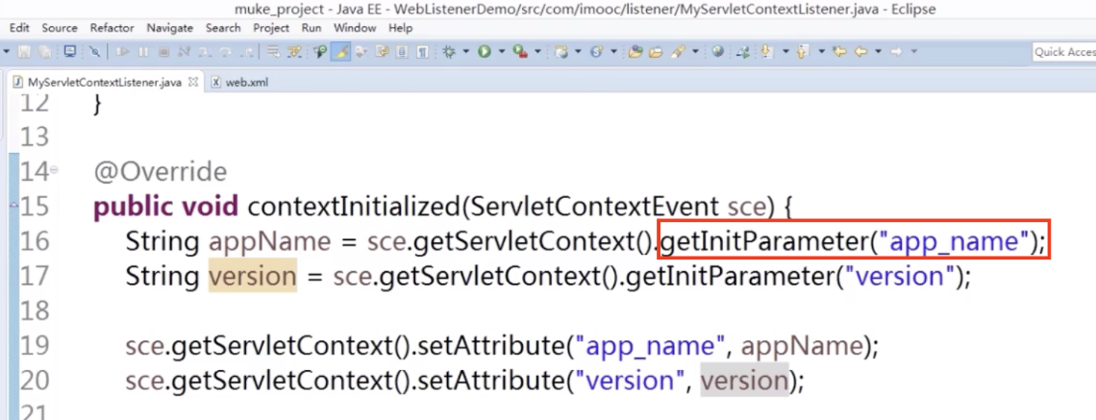This screenshot has width=1096, height=420.
Task: Click the Previous Annotation up-arrow icon
Action: tap(803, 52)
